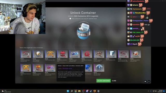The height and width of the screenshot is (93, 166).
Task: Select the compLexity Gaming Holo sticker
Action: [123, 54]
